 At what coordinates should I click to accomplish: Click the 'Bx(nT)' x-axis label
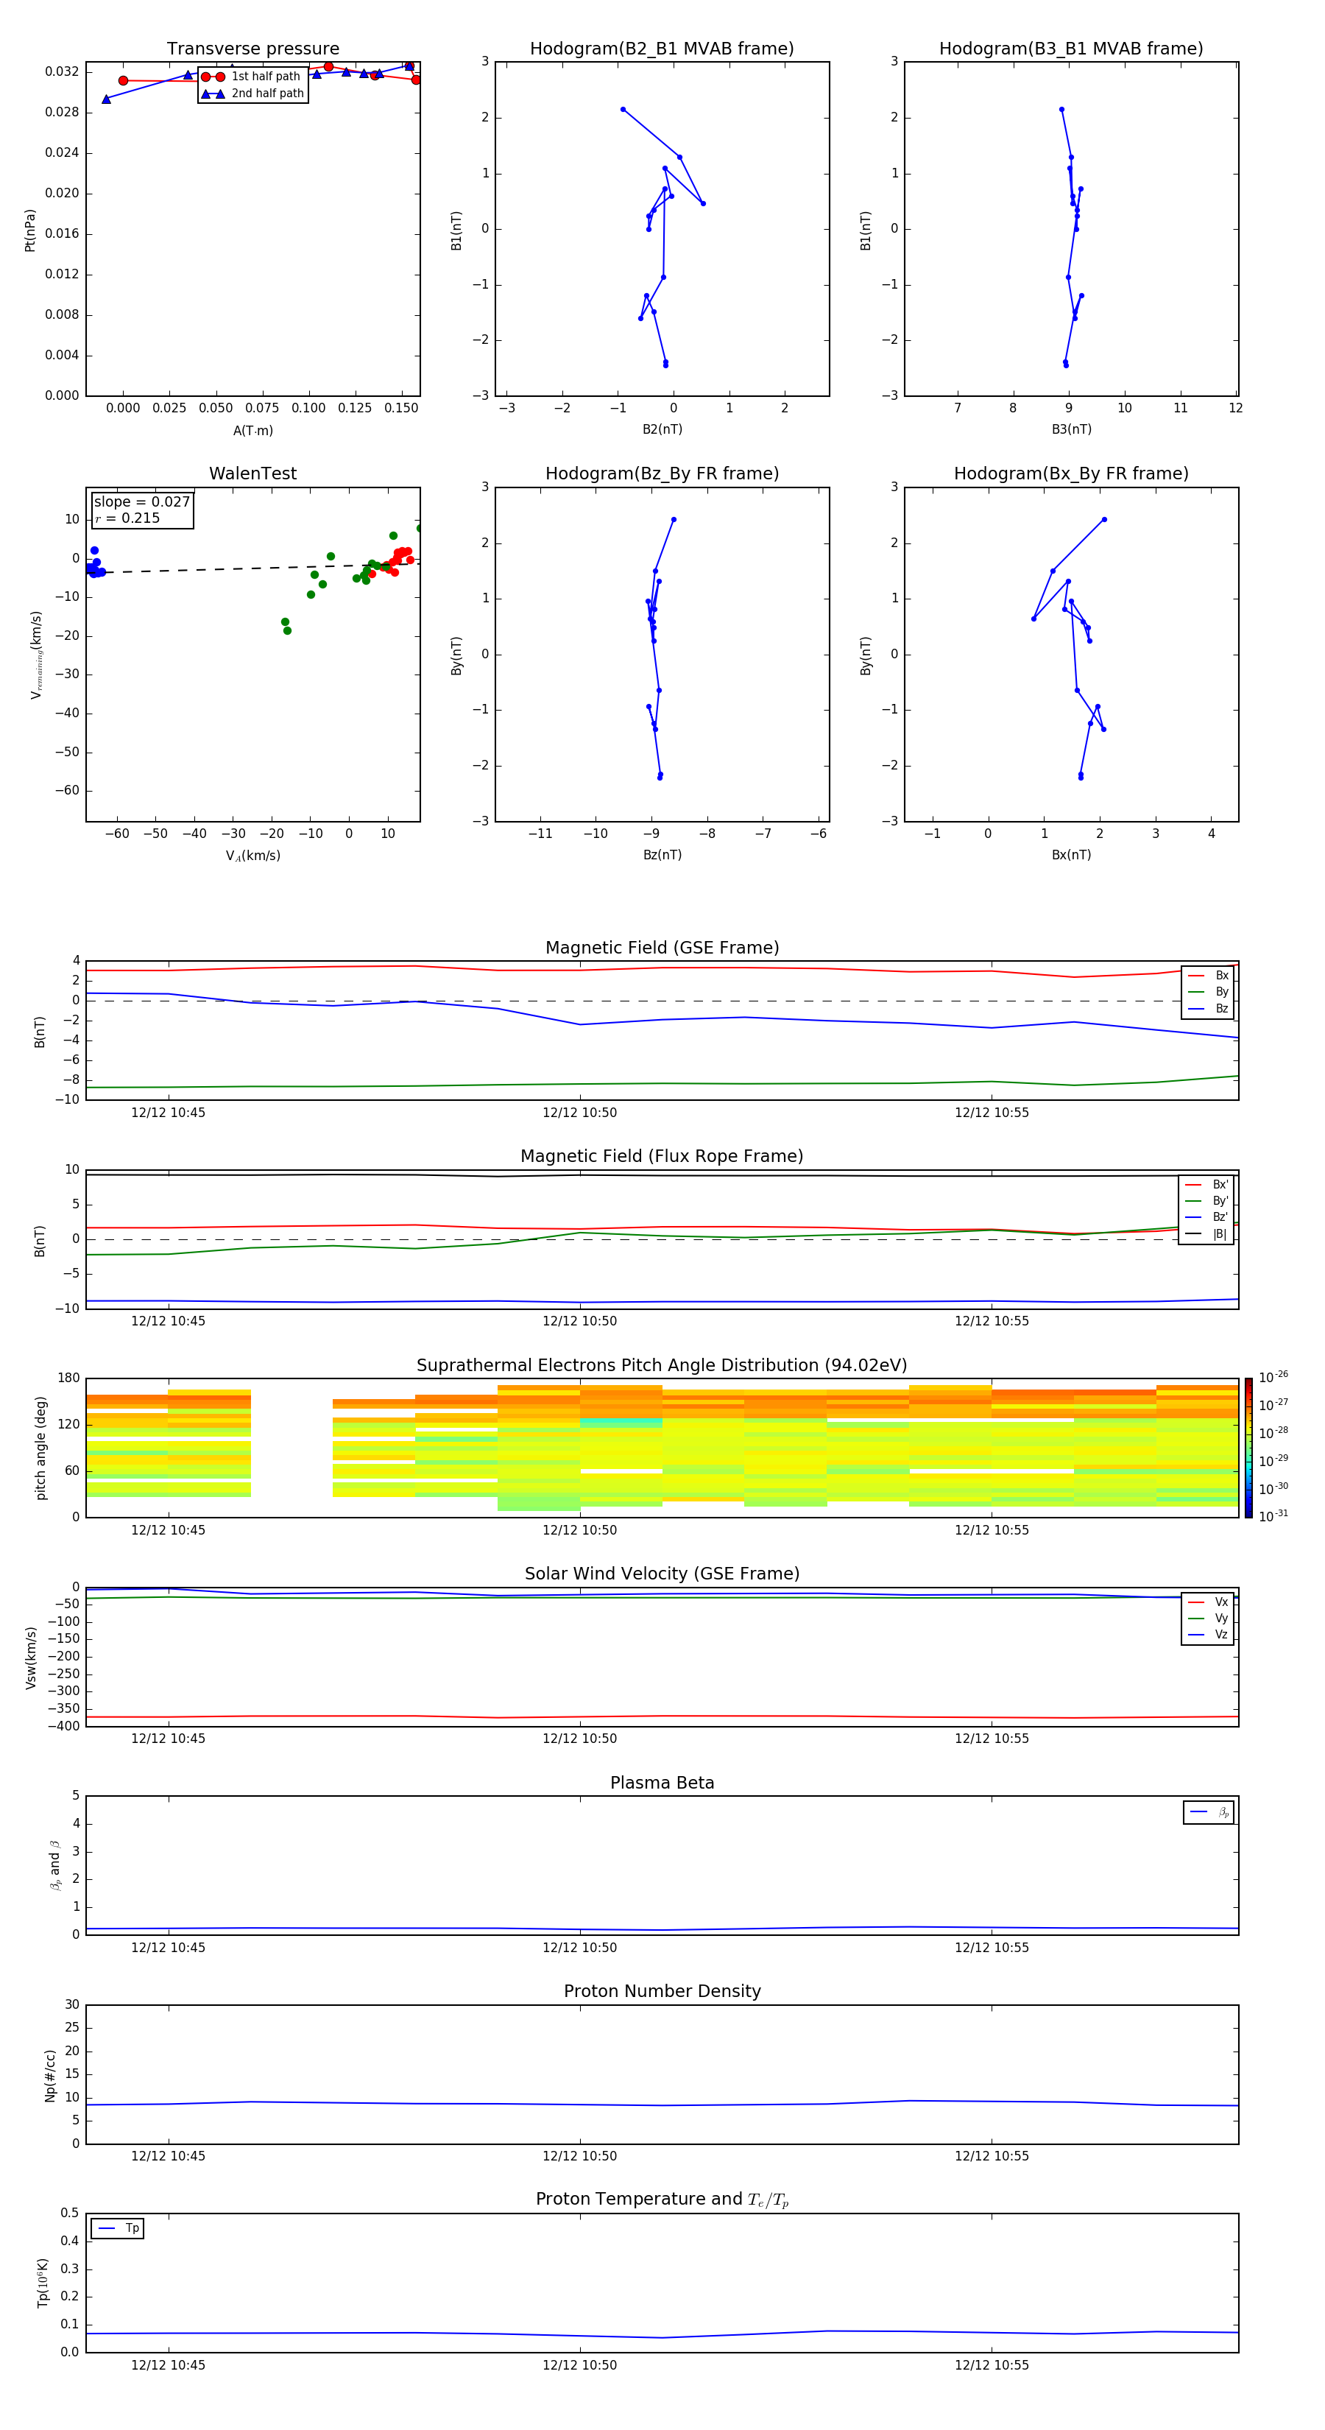point(1071,856)
